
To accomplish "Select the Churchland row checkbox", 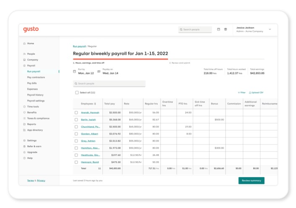I will click(x=76, y=127).
